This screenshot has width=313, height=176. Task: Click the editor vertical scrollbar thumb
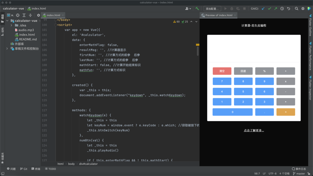pos(198,51)
